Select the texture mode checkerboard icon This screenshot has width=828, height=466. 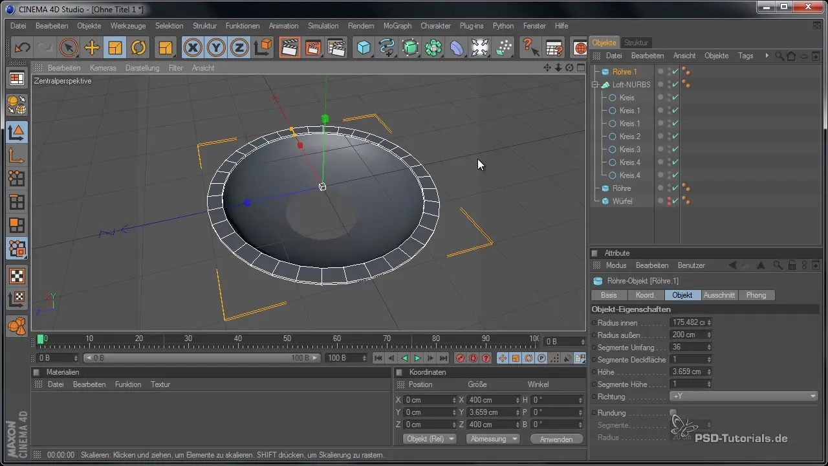coord(17,276)
